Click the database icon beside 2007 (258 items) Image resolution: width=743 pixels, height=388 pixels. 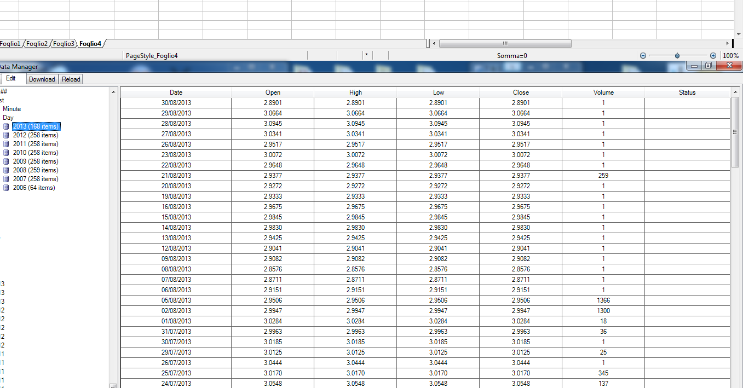point(7,179)
